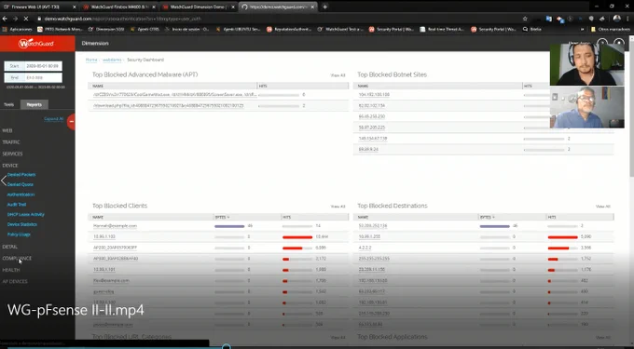Click the 10.99.1.103 blocked client
The image size is (634, 349).
(104, 236)
